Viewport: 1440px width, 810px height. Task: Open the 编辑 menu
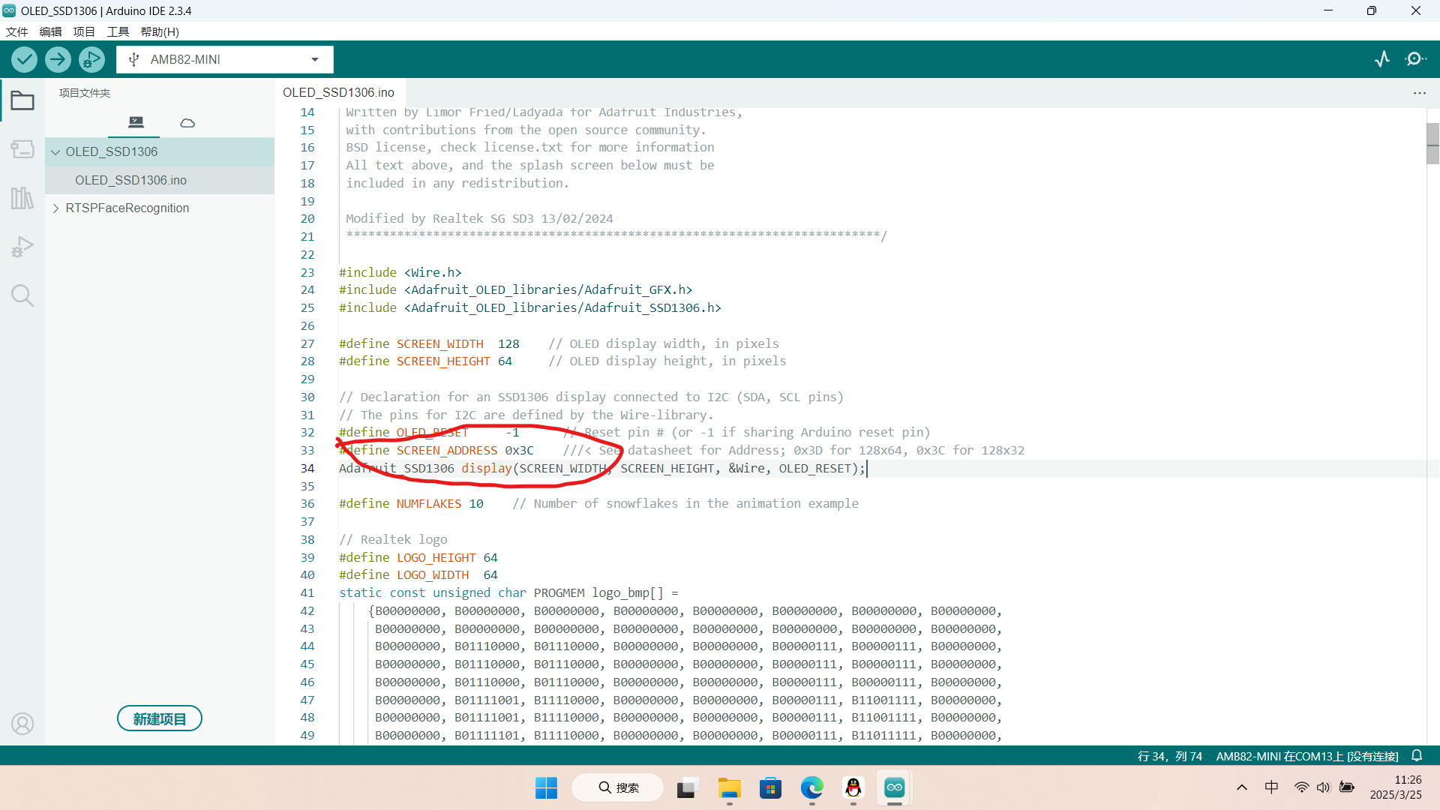tap(50, 31)
